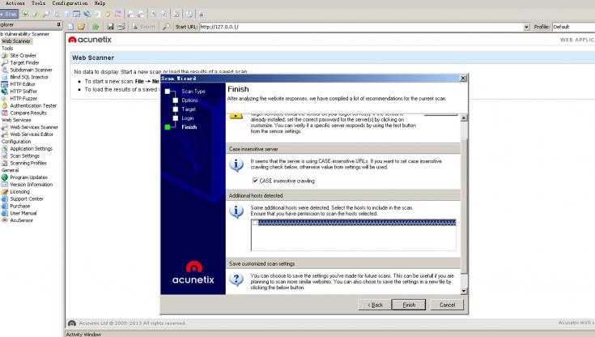Open the Tools menu
The width and height of the screenshot is (595, 337).
point(38,3)
